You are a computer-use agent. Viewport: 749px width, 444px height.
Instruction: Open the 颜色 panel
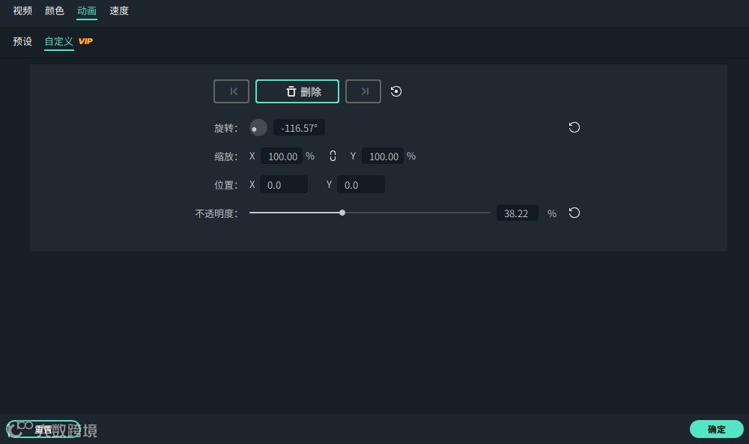pos(53,10)
